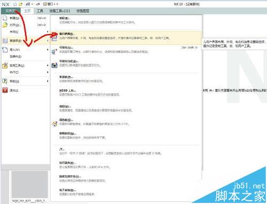Image resolution: width=267 pixels, height=204 pixels.
Task: Click the Help question mark icon
Action: click(x=5, y=81)
